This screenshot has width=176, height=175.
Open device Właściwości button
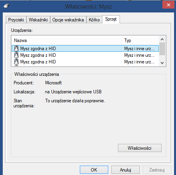pos(140,148)
